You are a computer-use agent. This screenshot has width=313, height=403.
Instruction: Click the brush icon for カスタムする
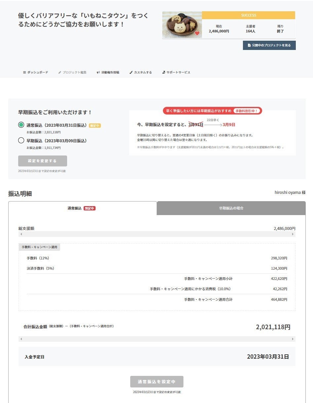(131, 72)
